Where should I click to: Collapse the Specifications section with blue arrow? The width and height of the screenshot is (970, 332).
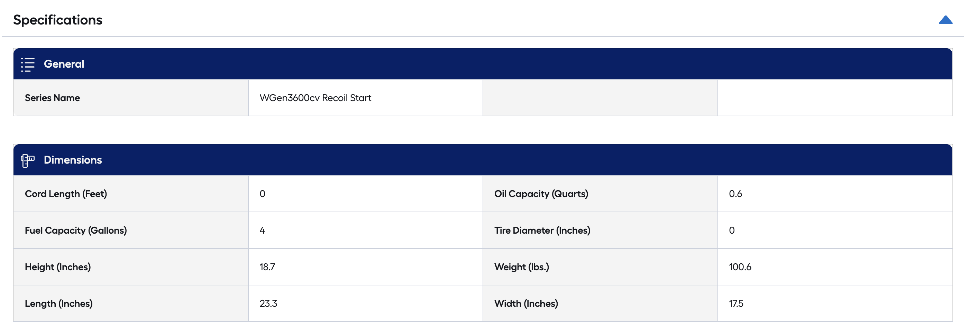click(x=945, y=20)
